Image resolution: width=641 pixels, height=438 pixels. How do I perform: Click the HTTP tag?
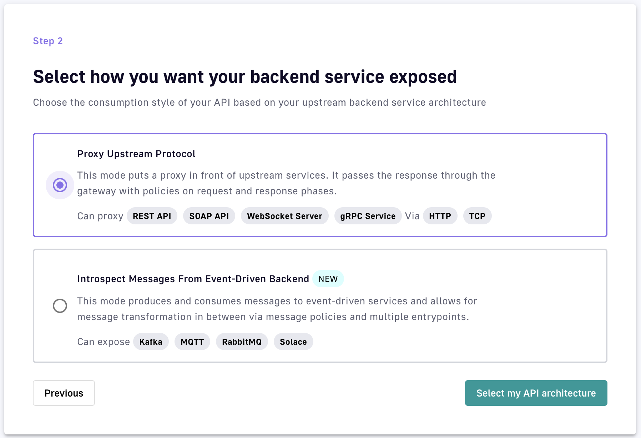click(x=440, y=216)
